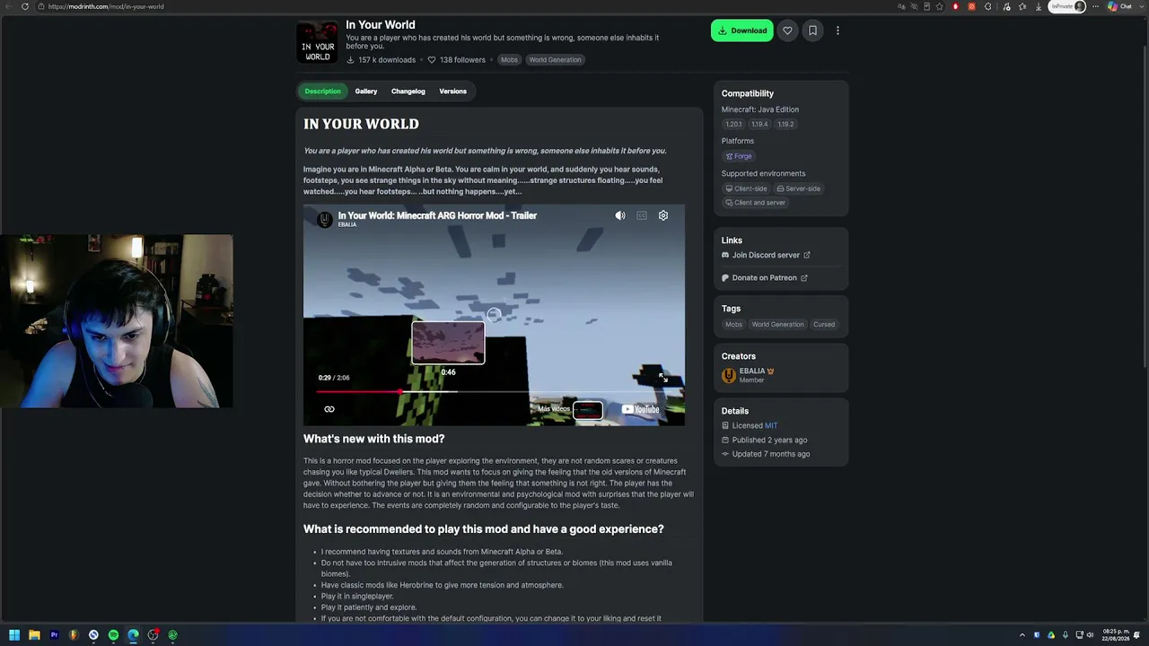Mute the trailer video with the volume icon
1149x646 pixels.
(620, 215)
